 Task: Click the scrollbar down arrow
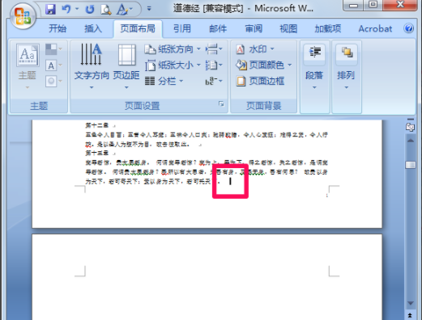[x=411, y=303]
